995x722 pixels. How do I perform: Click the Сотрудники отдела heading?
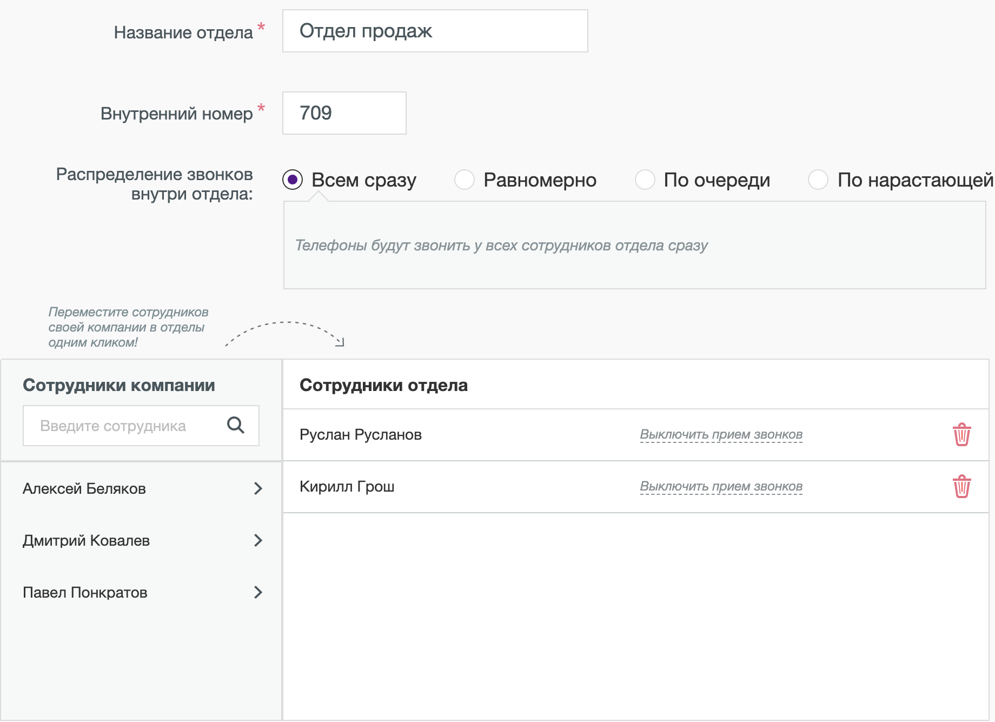[383, 385]
